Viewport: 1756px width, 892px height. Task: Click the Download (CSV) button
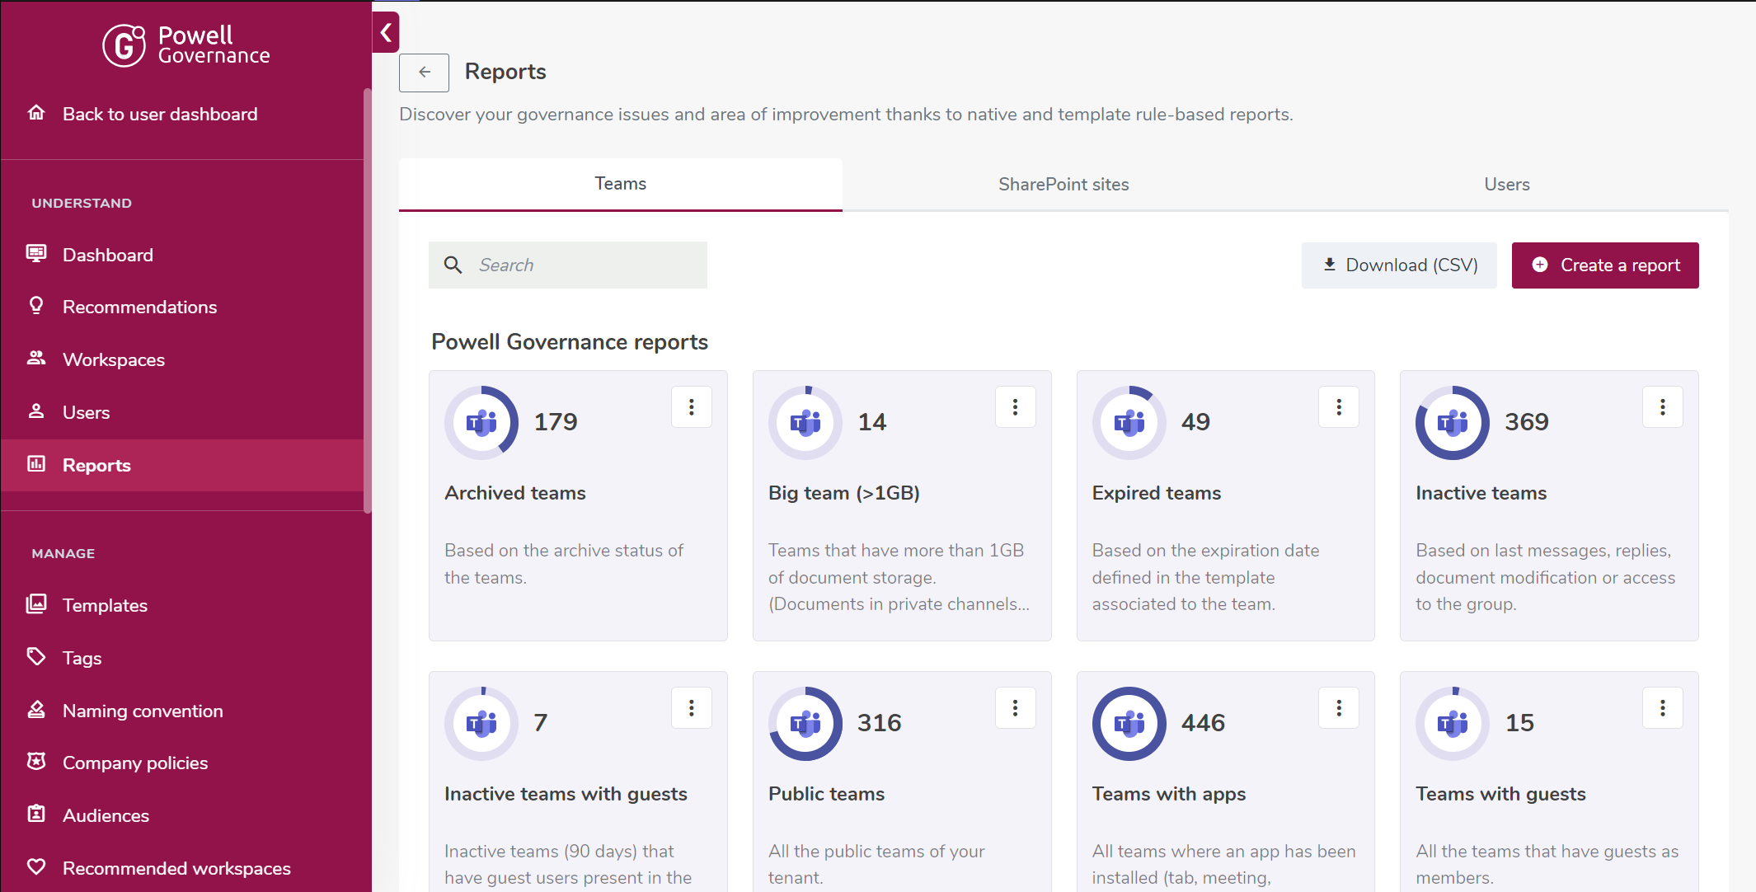click(1399, 265)
